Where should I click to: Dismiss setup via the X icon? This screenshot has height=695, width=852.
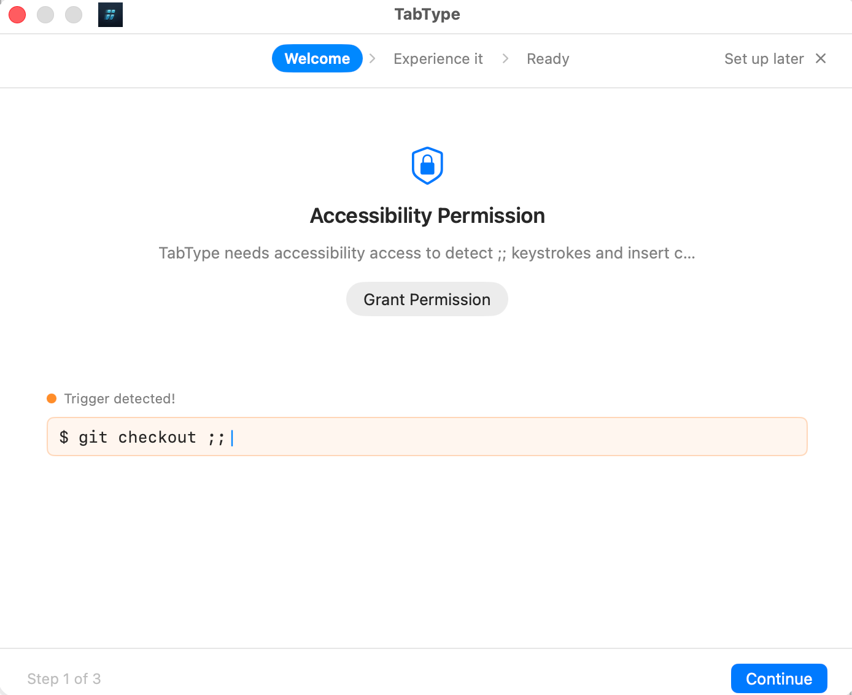821,58
